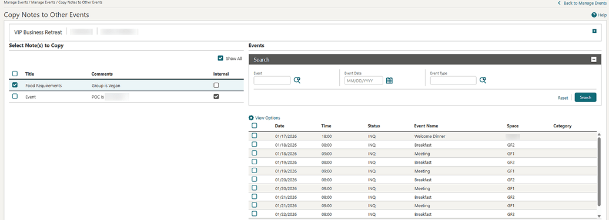Select 01/19/2026 Meeting event checkbox
The image size is (609, 220).
(255, 170)
